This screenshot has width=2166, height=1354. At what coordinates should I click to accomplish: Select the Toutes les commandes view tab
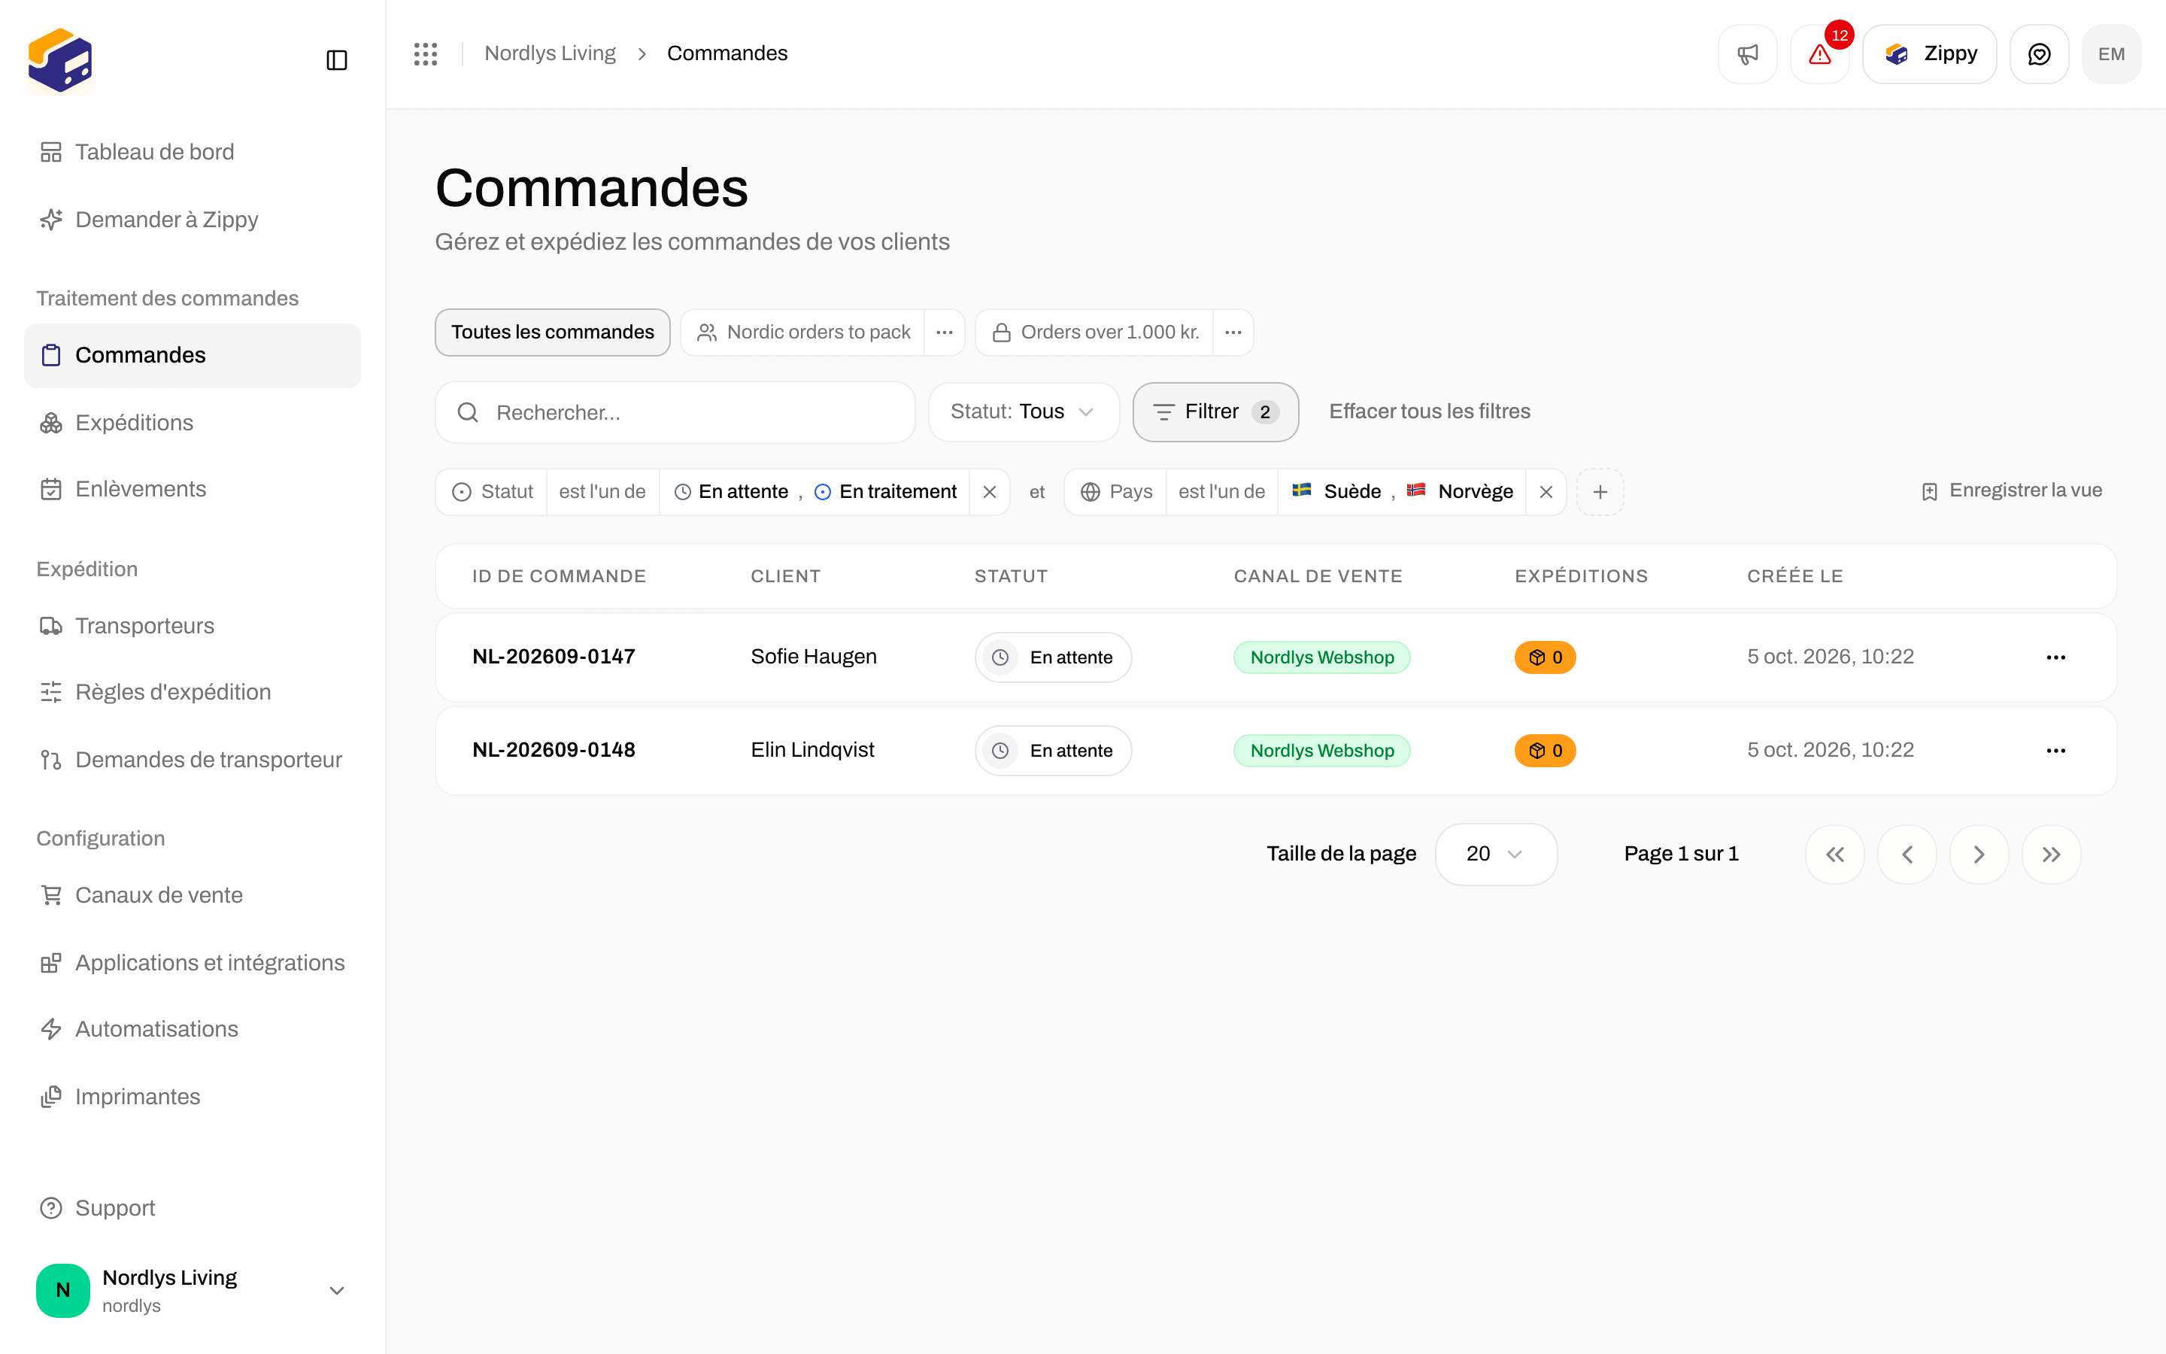[x=552, y=332]
